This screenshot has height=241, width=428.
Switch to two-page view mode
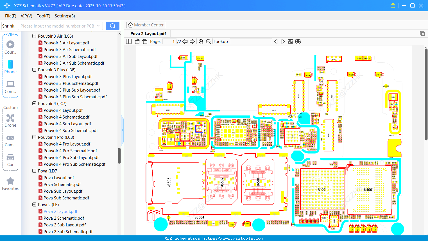(x=128, y=41)
